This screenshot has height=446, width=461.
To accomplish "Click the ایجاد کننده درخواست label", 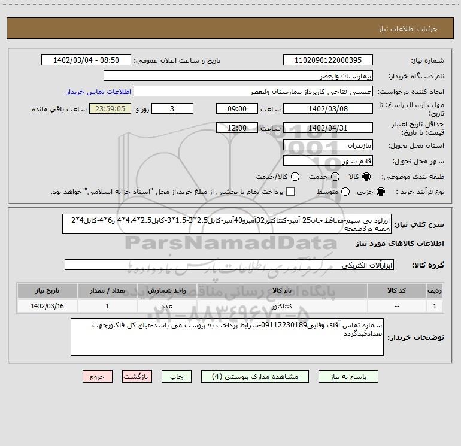I will 411,92.
